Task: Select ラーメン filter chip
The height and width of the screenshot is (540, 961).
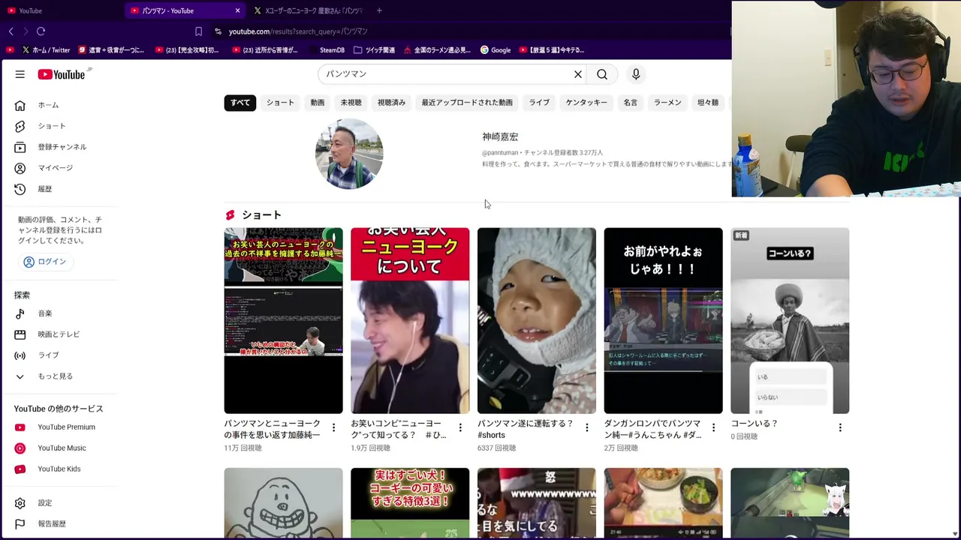Action: point(667,103)
